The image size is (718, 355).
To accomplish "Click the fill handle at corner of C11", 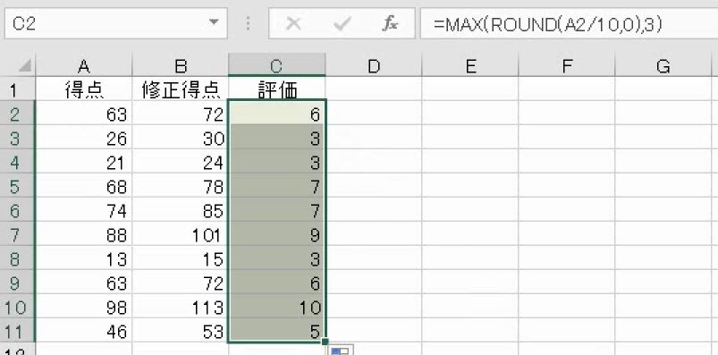I will (x=325, y=342).
